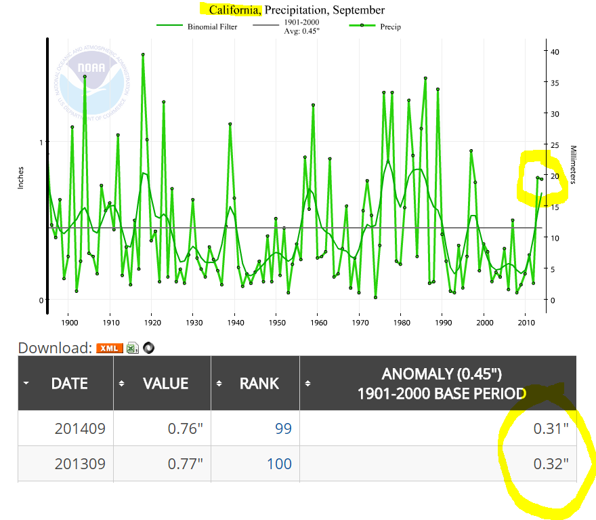Viewport: 596px width, 520px height.
Task: Select the 201409 date cell
Action: (80, 428)
